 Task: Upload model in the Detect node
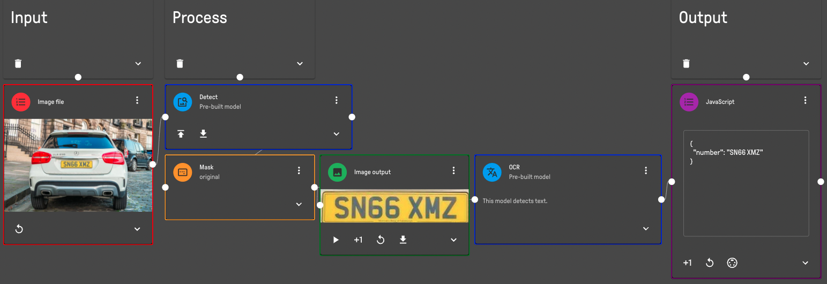coord(181,133)
